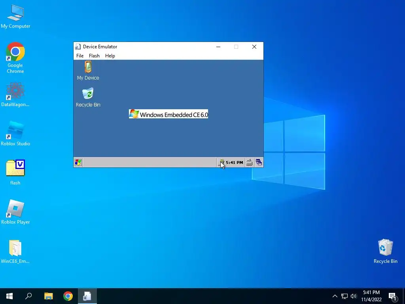Open network status tray icon
405x304 pixels.
click(x=344, y=296)
